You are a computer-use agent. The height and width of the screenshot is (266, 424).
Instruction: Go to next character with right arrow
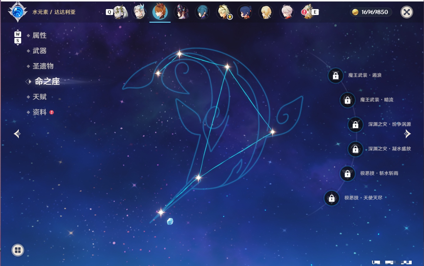407,134
